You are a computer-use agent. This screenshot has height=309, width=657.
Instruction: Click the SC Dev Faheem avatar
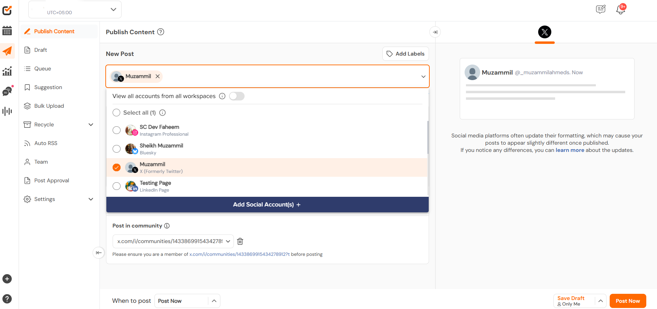pos(131,130)
